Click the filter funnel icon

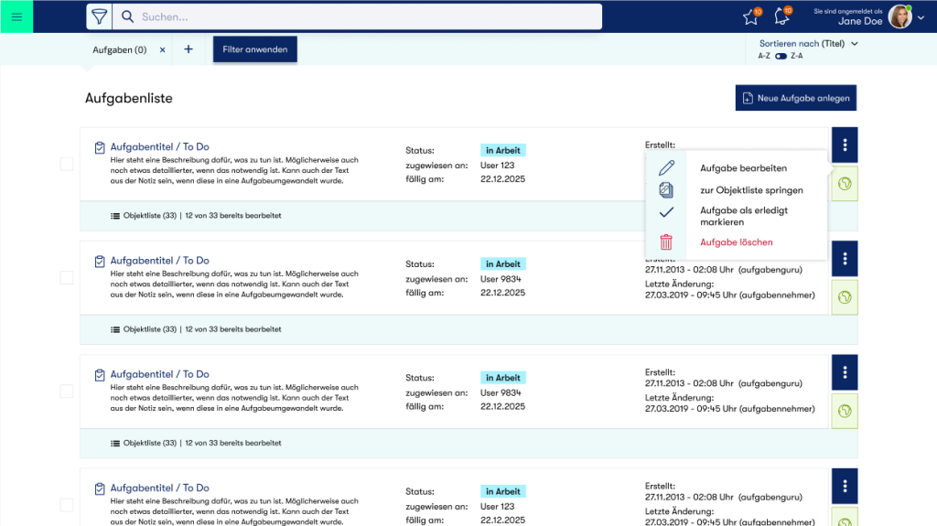click(99, 16)
